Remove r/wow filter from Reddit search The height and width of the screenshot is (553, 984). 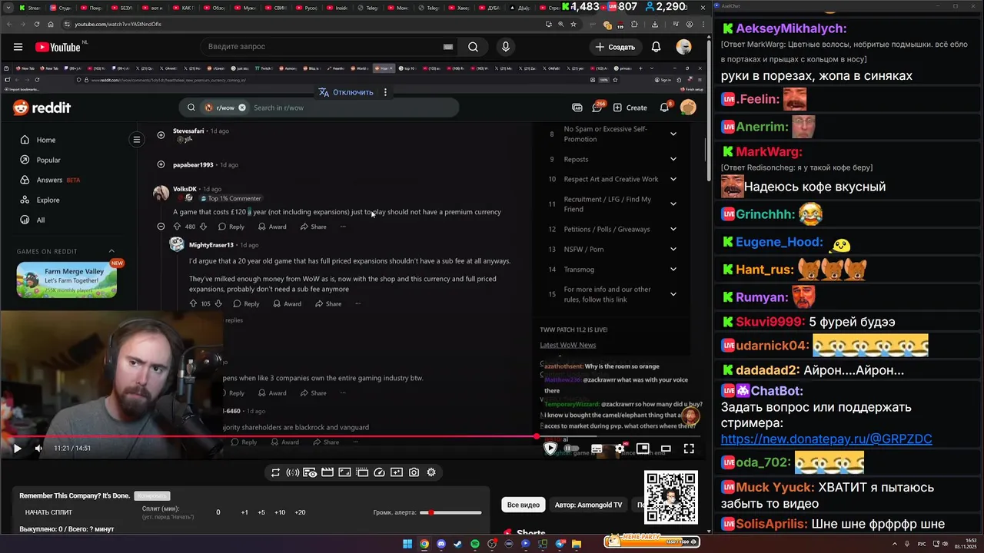(242, 108)
